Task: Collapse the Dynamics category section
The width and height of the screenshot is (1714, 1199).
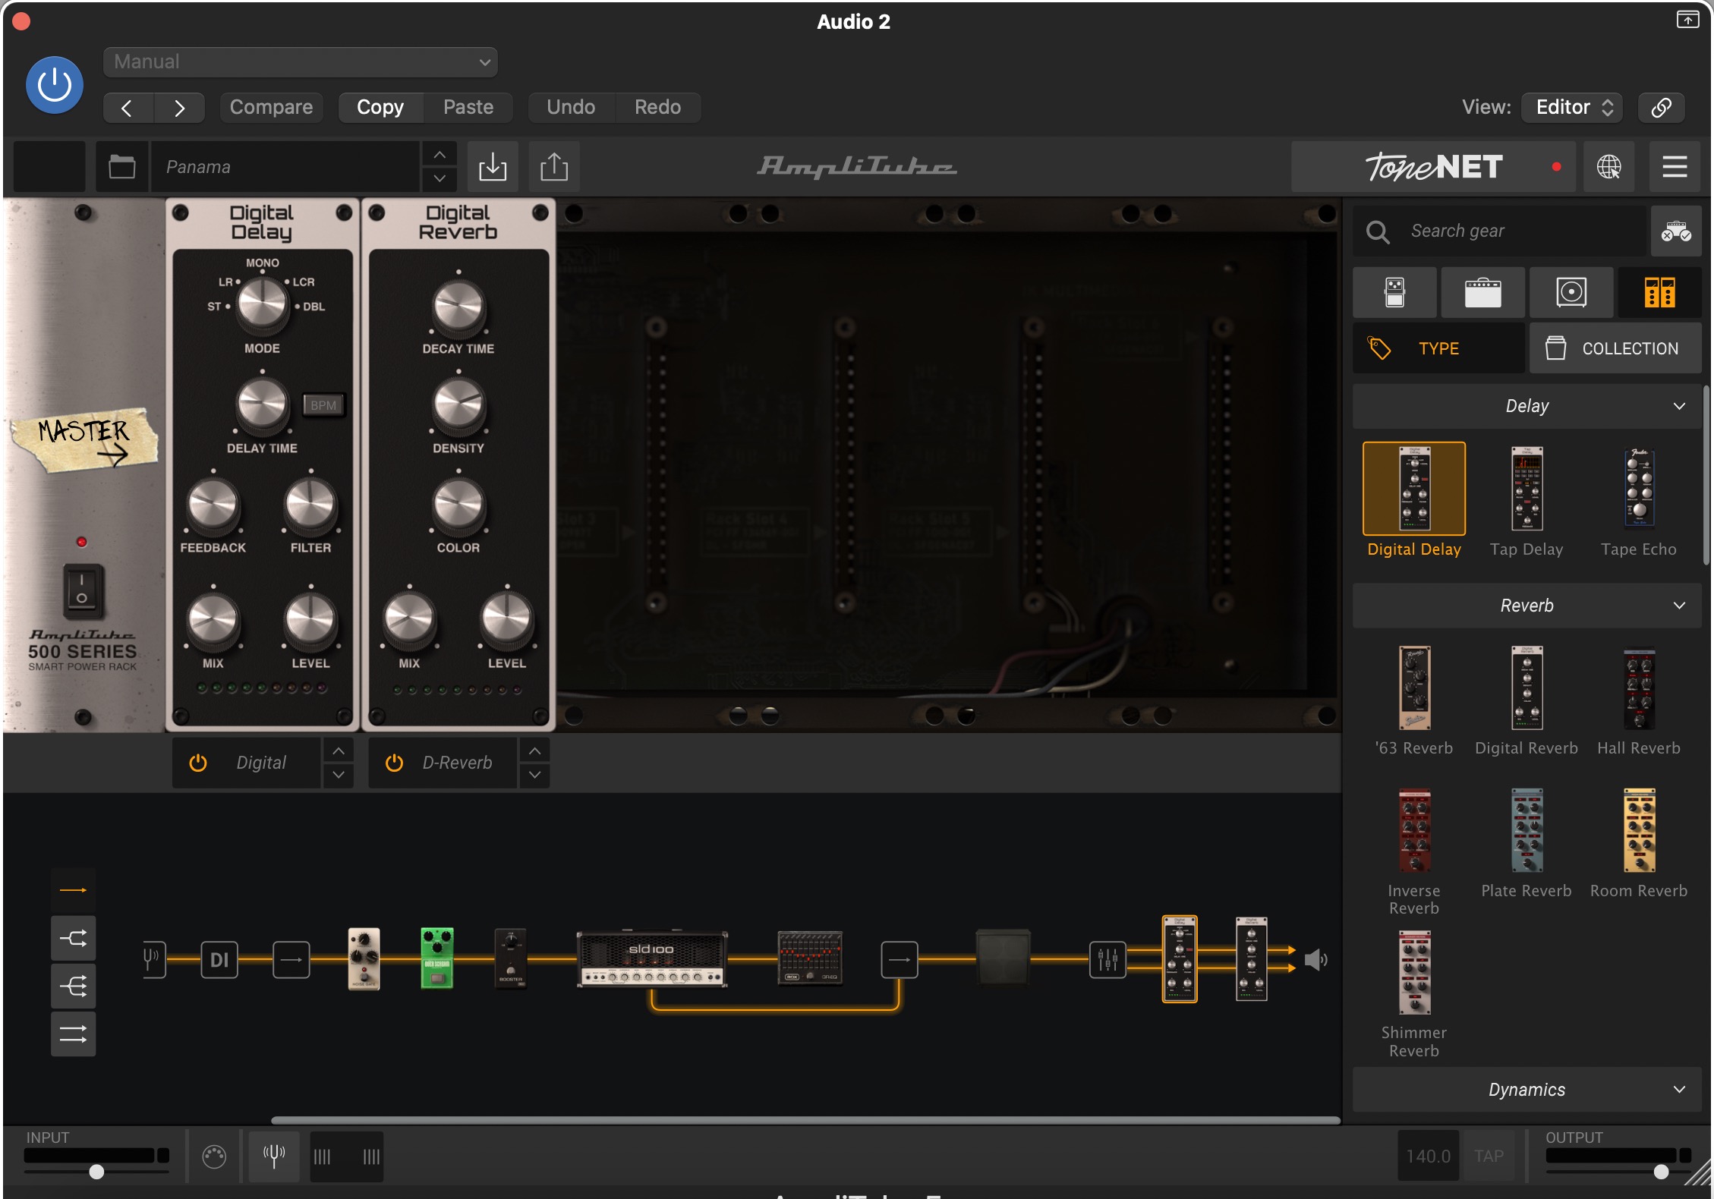Action: (x=1527, y=1090)
